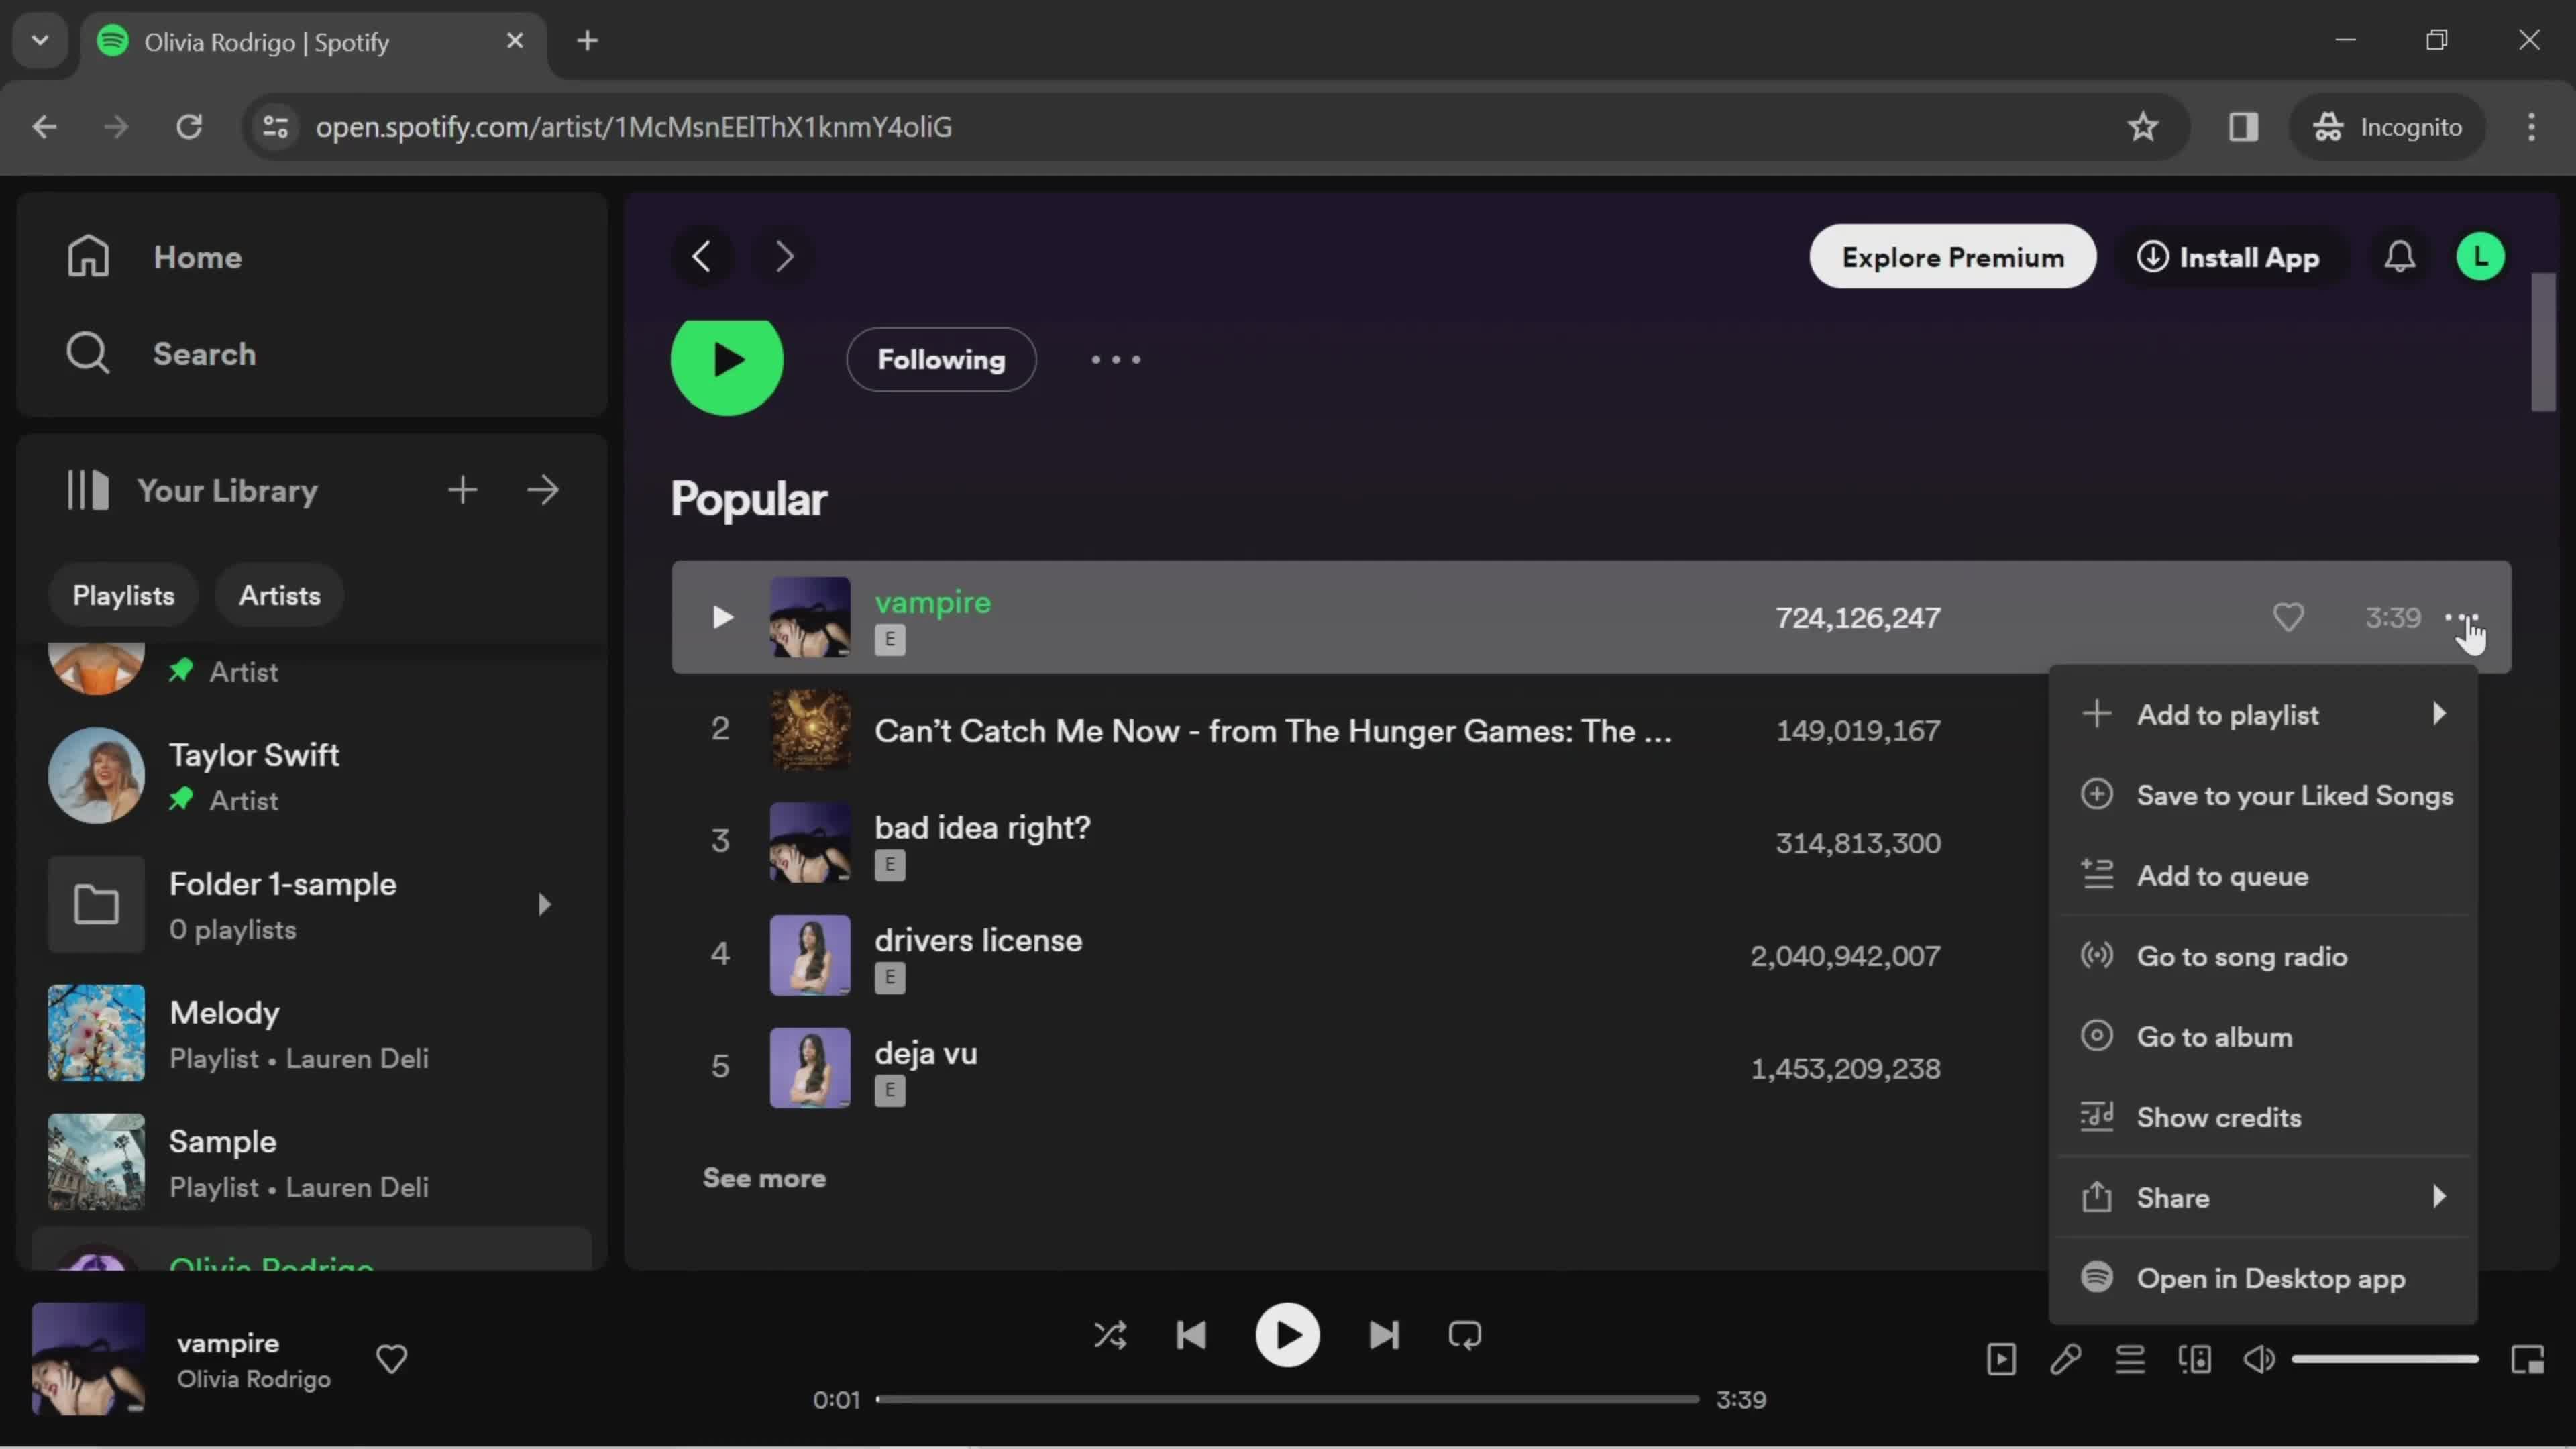This screenshot has height=1449, width=2576.
Task: Select the Folder 1-sample folder
Action: (312, 905)
